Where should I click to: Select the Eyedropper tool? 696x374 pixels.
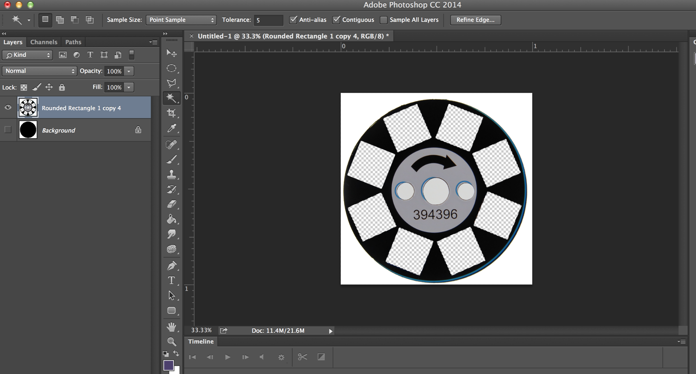[172, 128]
